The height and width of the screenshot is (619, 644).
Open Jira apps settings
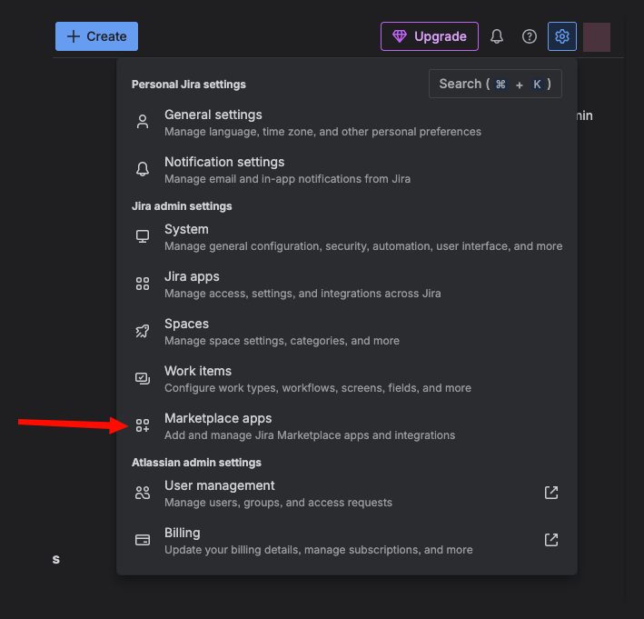point(347,285)
